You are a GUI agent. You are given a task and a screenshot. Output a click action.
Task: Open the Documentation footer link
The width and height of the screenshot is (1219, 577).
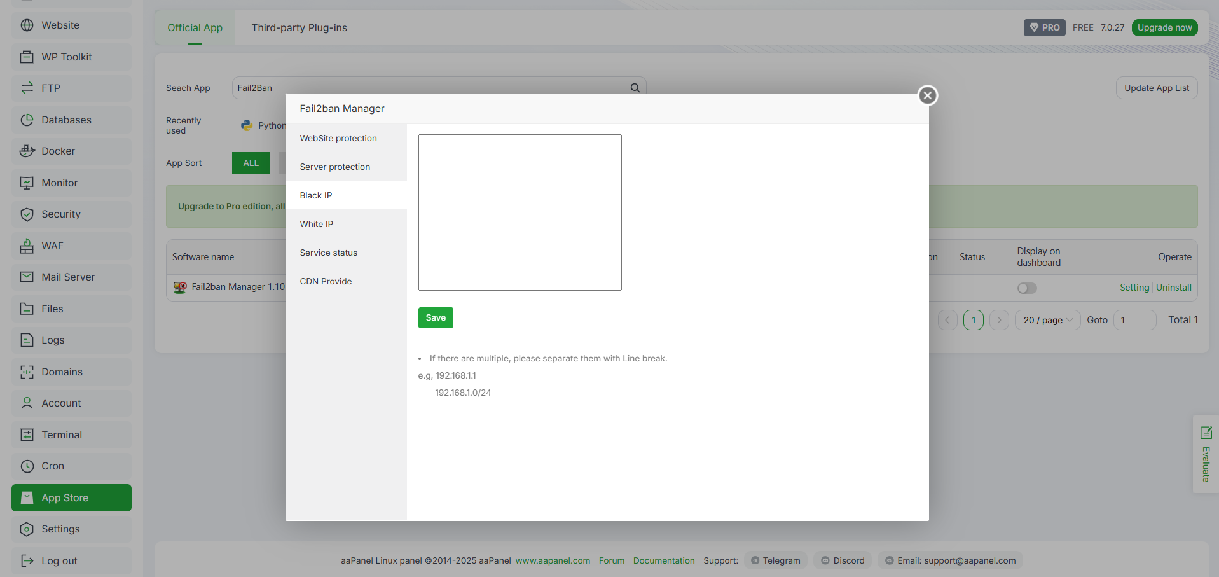pos(664,560)
